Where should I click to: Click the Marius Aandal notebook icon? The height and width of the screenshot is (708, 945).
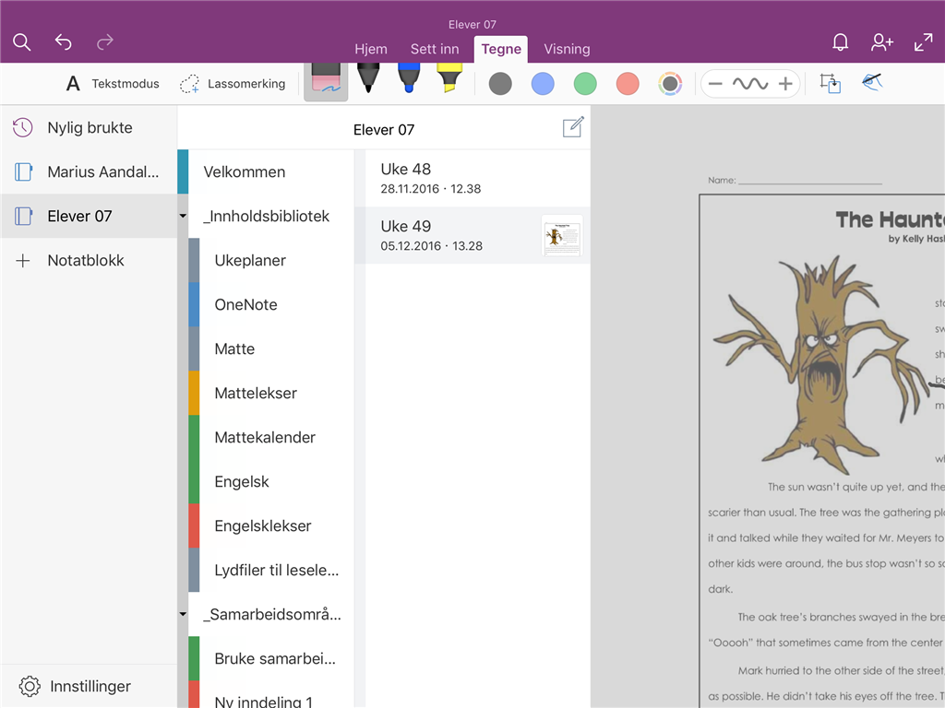coord(23,172)
